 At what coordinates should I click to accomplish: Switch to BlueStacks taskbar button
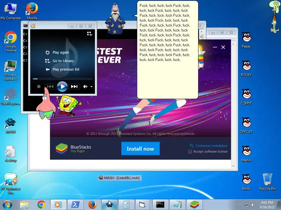pyautogui.click(x=195, y=205)
